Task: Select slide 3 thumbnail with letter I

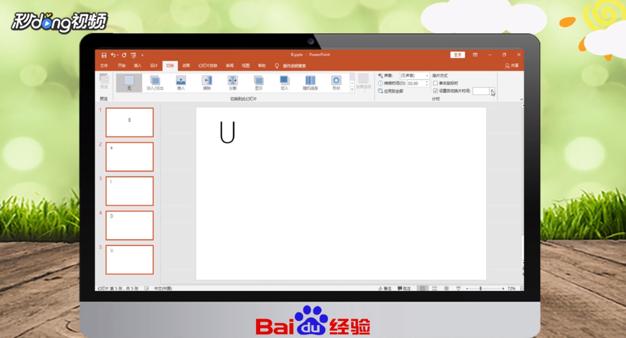Action: coord(129,191)
